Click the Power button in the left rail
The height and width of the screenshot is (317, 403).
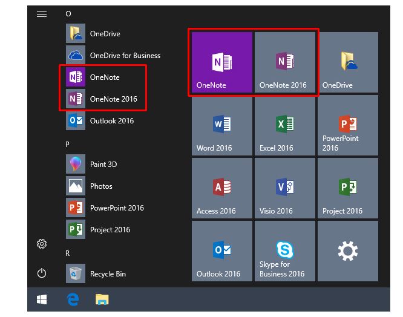pyautogui.click(x=42, y=273)
